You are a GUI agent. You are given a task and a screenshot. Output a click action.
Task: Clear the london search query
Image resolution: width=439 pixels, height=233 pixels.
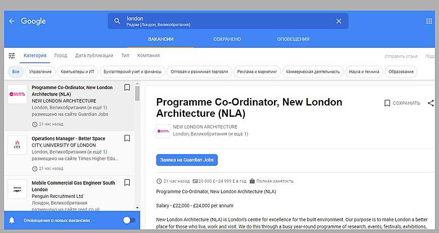click(339, 21)
